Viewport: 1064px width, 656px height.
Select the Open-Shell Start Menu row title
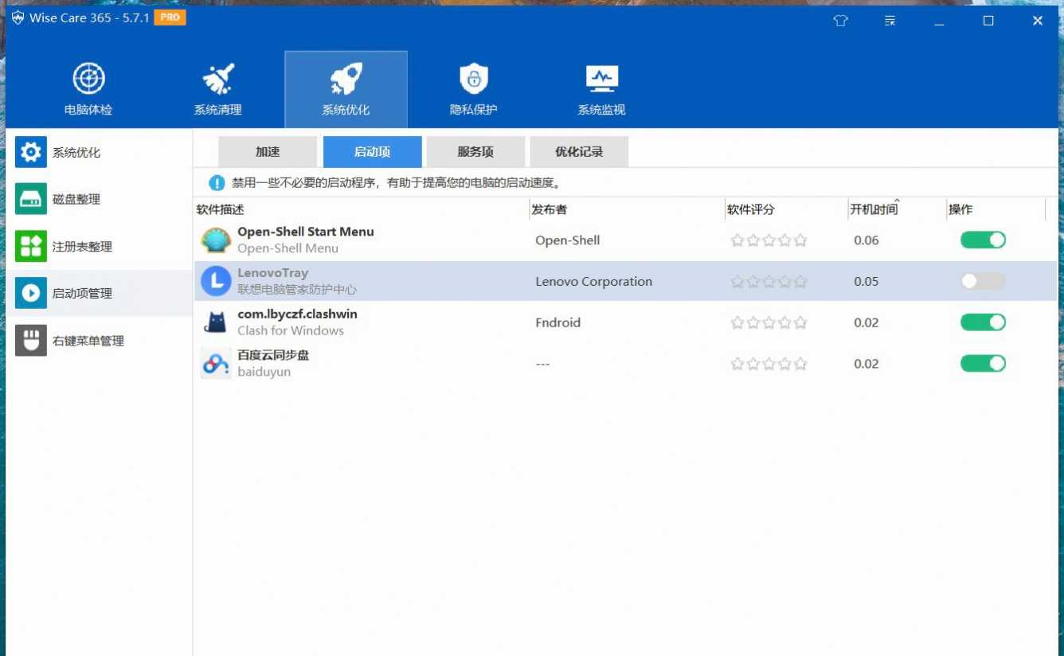(x=306, y=232)
